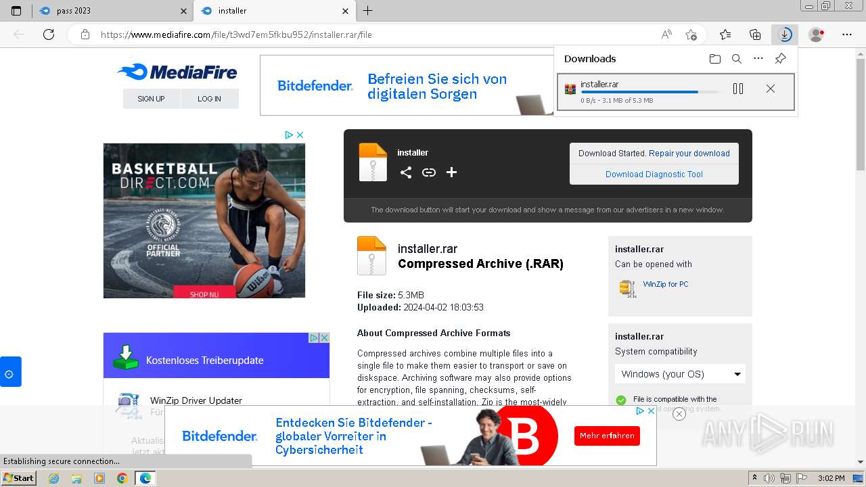Launch Chrome from the taskbar
This screenshot has height=487, width=866.
click(122, 478)
